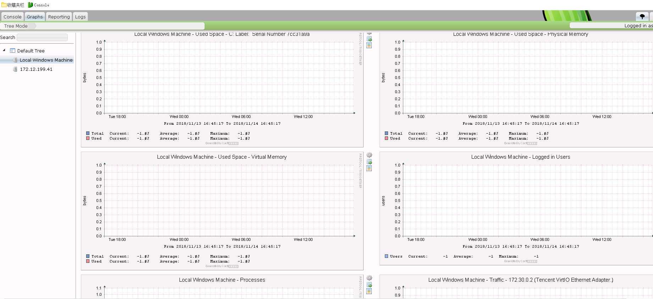The width and height of the screenshot is (653, 299).
Task: Click 'Total' legend label in Physical Memory graph
Action: click(396, 134)
